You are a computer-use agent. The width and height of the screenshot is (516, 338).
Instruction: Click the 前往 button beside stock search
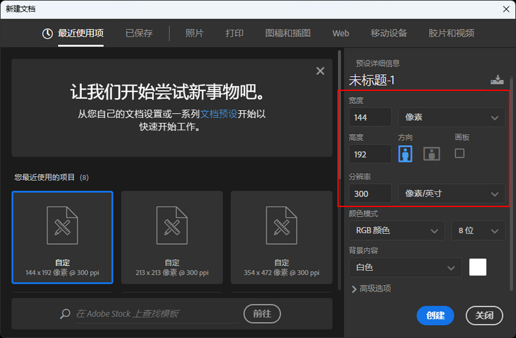tap(262, 314)
